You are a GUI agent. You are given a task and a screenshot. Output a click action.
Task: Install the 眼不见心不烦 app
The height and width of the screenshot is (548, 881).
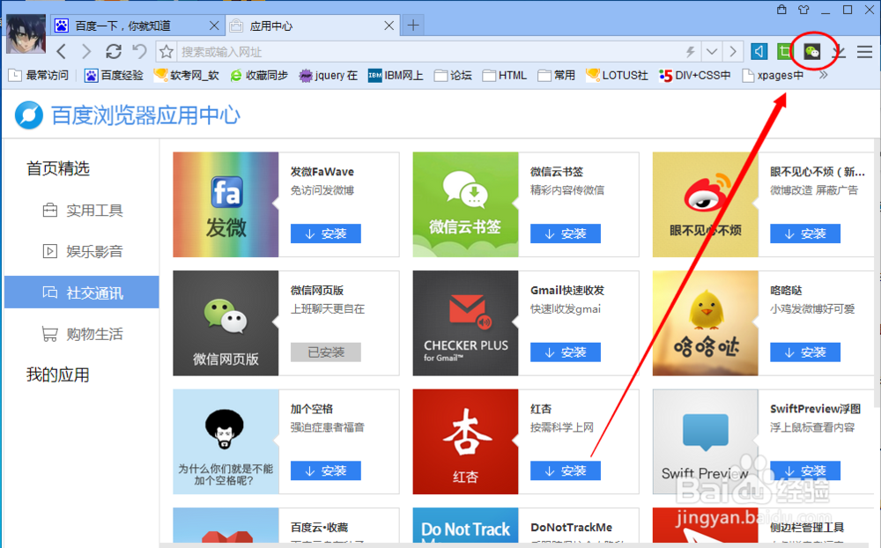tap(805, 233)
